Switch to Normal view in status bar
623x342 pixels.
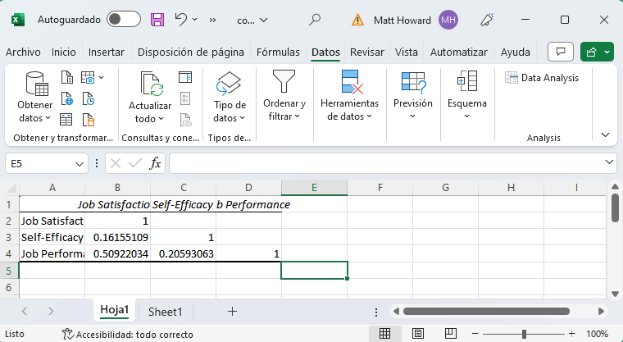[x=384, y=335]
